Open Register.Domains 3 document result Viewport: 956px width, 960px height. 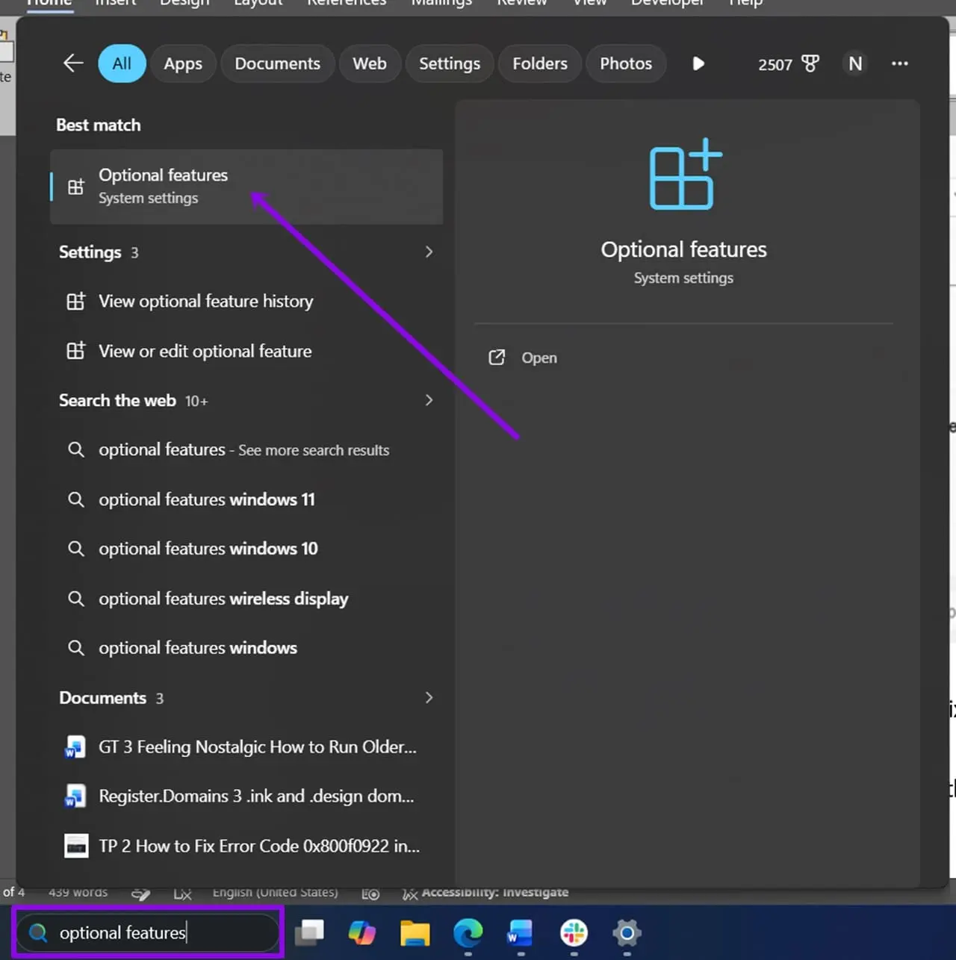(x=246, y=797)
